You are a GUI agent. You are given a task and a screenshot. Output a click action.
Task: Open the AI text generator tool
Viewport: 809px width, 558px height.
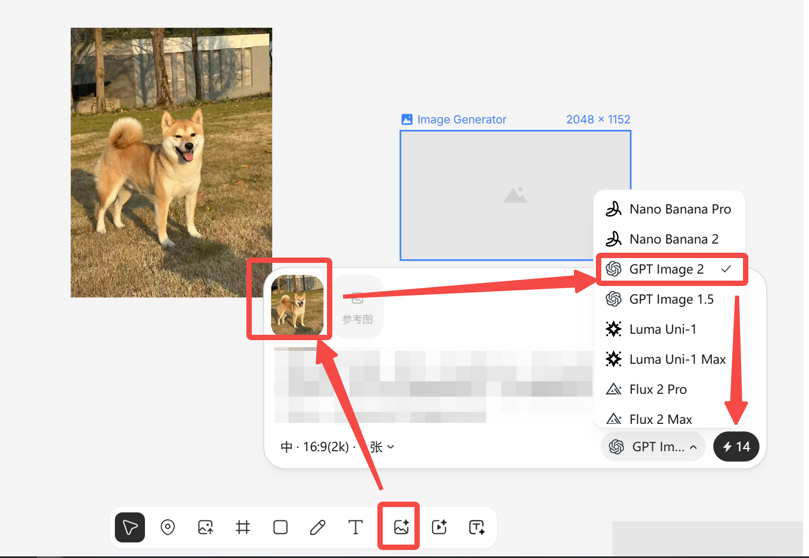(477, 527)
